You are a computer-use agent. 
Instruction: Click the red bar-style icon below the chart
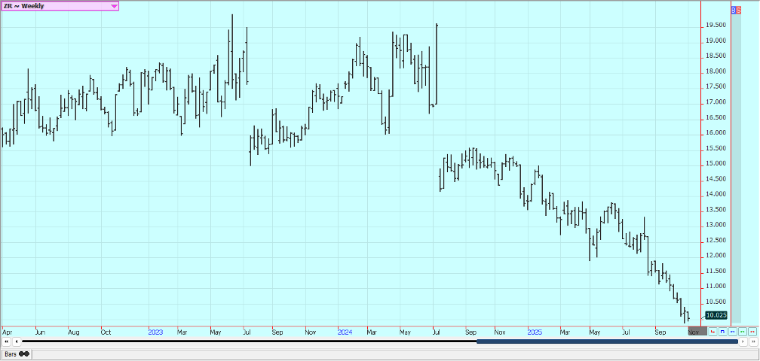pos(713,331)
